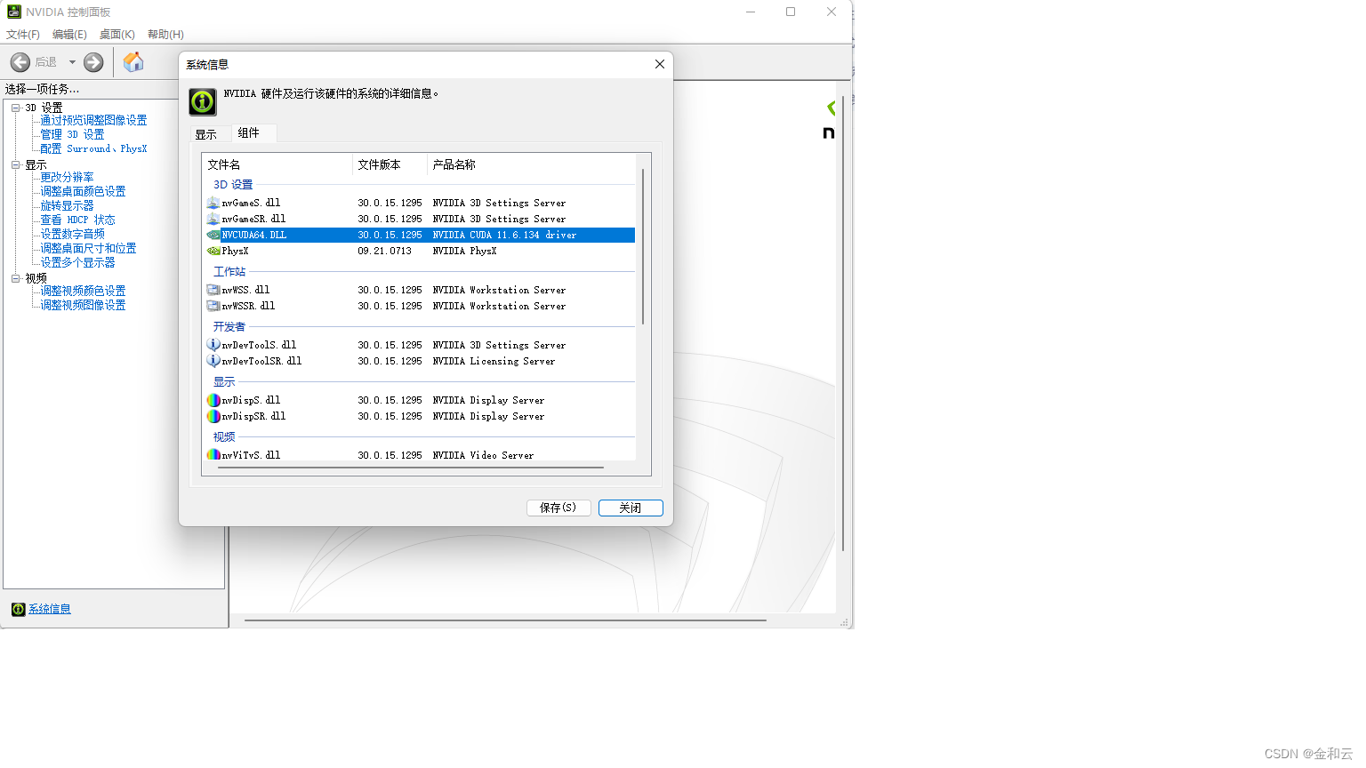This screenshot has width=1366, height=768.
Task: Click the nvDevToolS.dll info icon
Action: click(x=213, y=345)
